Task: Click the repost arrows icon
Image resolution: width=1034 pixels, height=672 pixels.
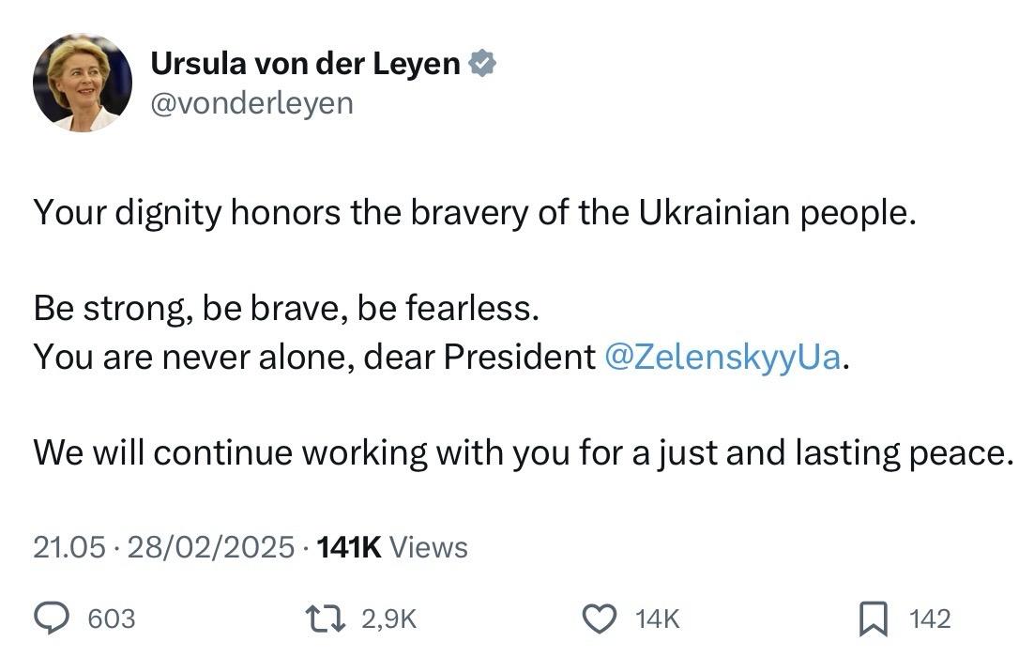Action: pos(326,619)
